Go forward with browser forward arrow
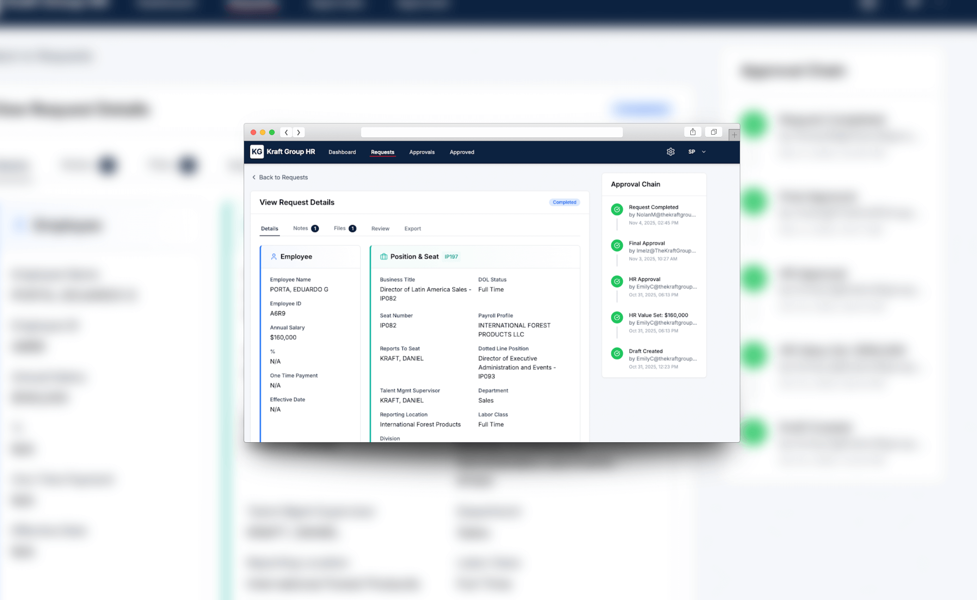The height and width of the screenshot is (600, 977). point(299,132)
